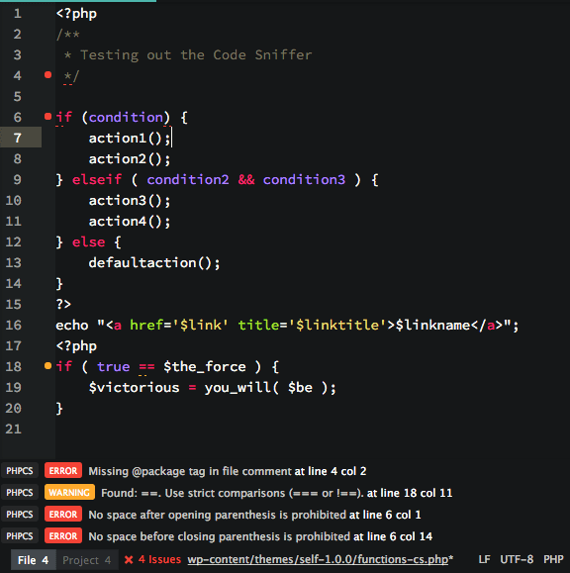Click the '<?php' tag on line 17
This screenshot has width=570, height=573.
[x=76, y=346]
